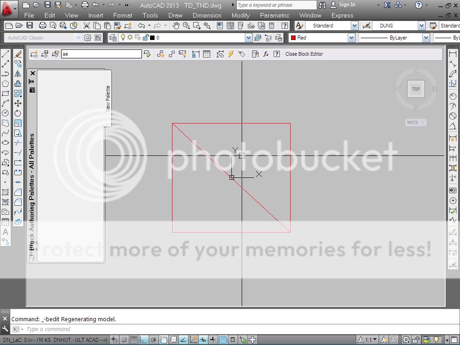Viewport: 460px width, 345px height.
Task: Open the QuickCalc calculator icon
Action: tap(272, 26)
